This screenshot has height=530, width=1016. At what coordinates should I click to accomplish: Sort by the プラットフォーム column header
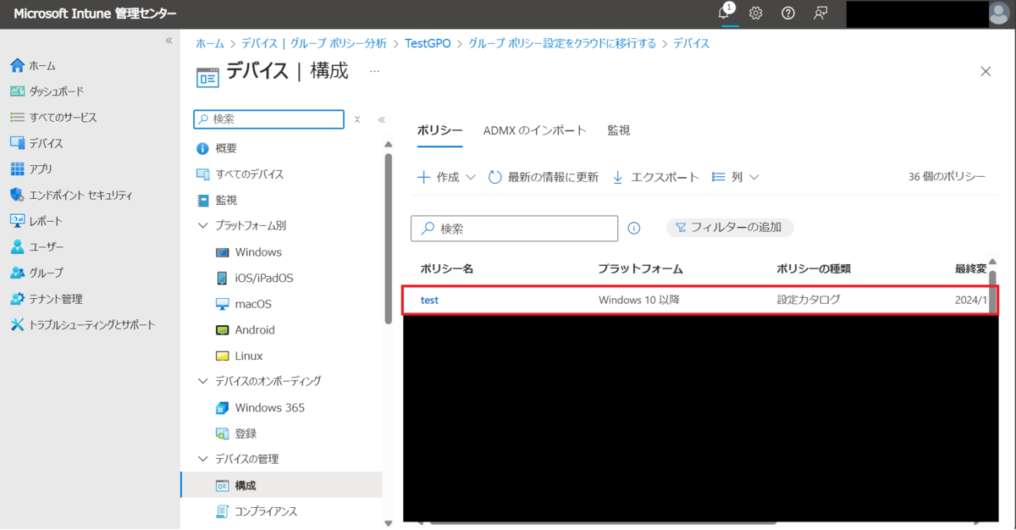pos(641,269)
